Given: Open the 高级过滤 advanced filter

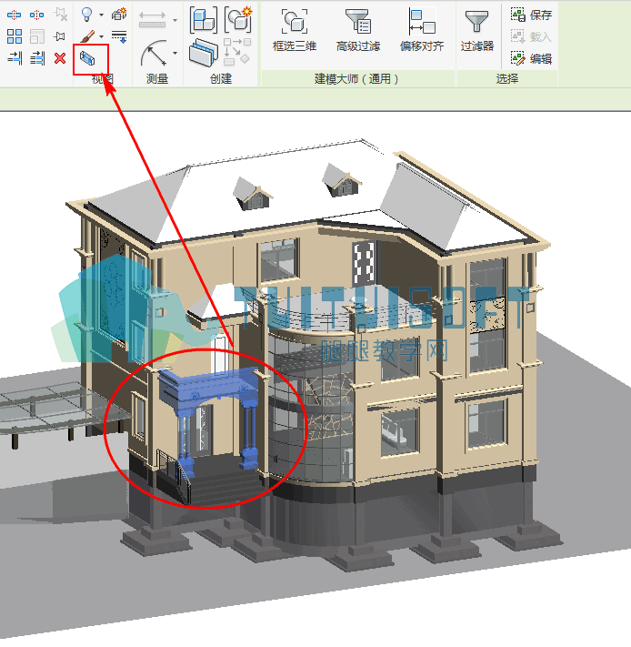Looking at the screenshot, I should click(x=357, y=30).
